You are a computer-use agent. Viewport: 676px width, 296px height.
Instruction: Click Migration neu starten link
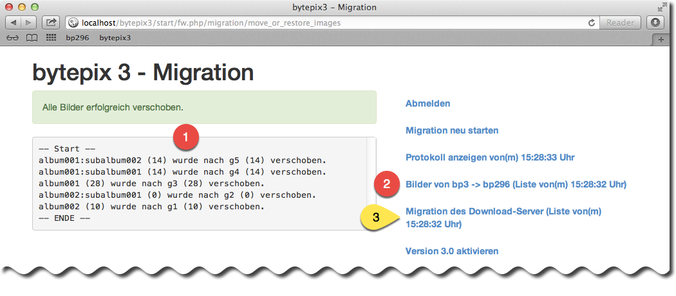tap(452, 130)
